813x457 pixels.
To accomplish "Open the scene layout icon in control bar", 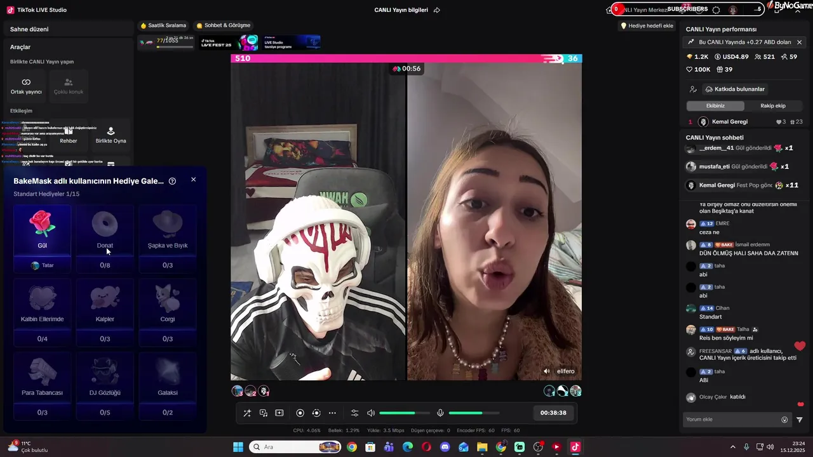I will pyautogui.click(x=279, y=413).
